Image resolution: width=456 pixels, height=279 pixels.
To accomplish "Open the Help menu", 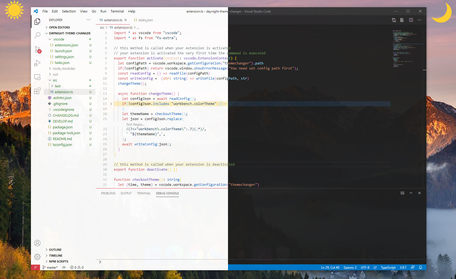I will (132, 11).
